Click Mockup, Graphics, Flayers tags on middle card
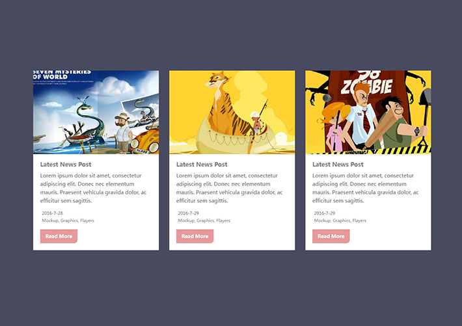The height and width of the screenshot is (326, 462). click(x=204, y=221)
